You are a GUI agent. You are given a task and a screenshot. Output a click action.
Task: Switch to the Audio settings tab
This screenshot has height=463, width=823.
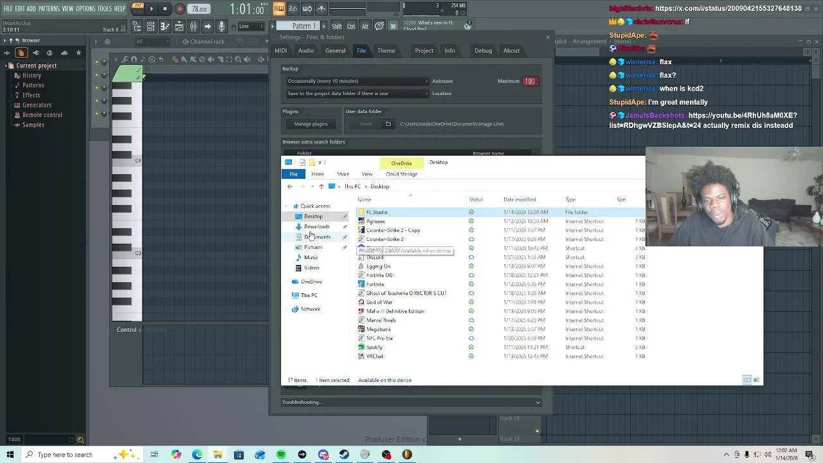(x=306, y=51)
